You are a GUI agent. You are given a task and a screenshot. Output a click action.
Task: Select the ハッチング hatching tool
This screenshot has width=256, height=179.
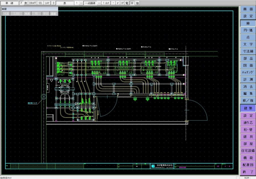click(248, 72)
